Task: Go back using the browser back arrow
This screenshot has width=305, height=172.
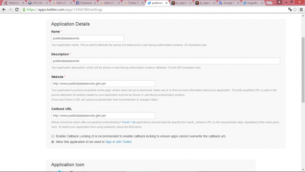Action: (4, 9)
